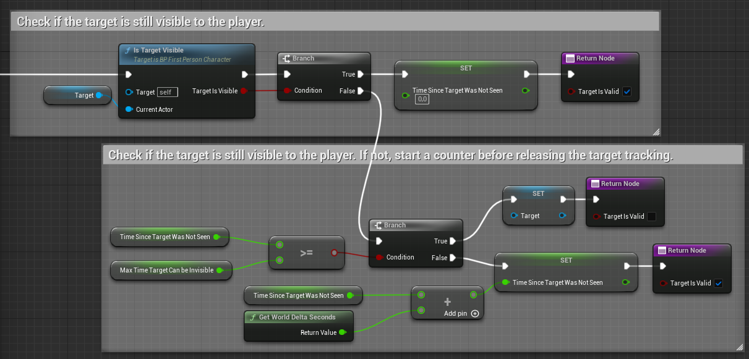749x359 pixels.
Task: Select the lower comment title about starting a counter
Action: tap(390, 155)
